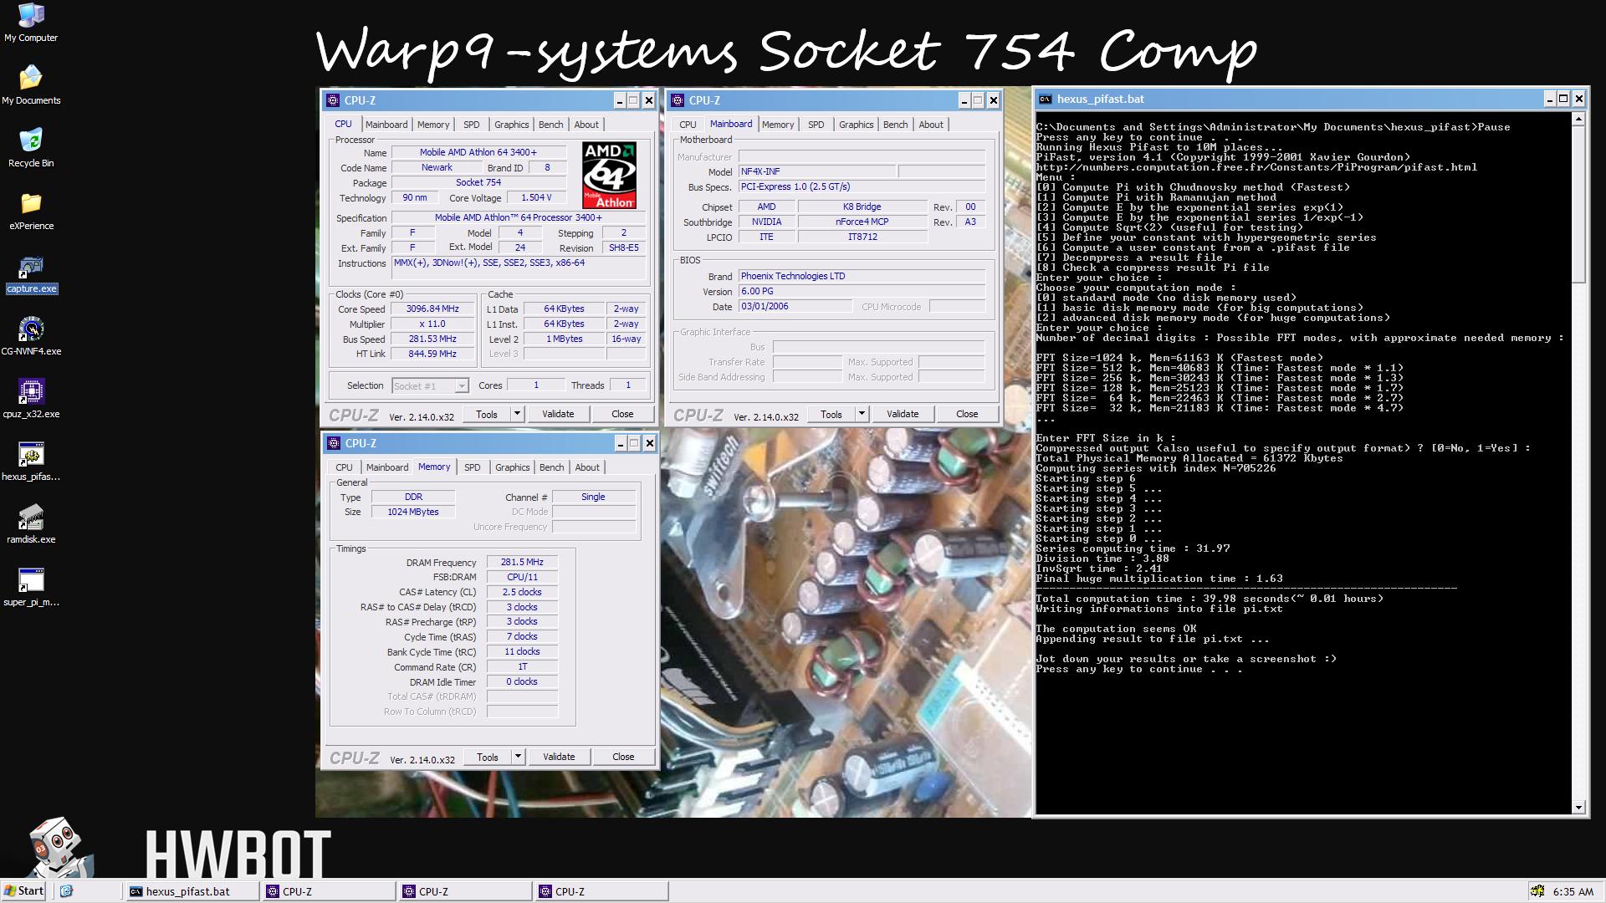
Task: Switch to the About tab in the Mainboard window
Action: pos(931,125)
